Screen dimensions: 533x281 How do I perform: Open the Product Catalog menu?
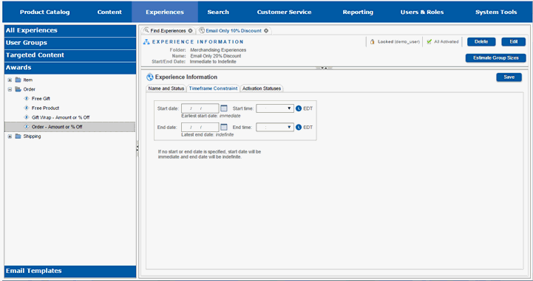pyautogui.click(x=44, y=13)
